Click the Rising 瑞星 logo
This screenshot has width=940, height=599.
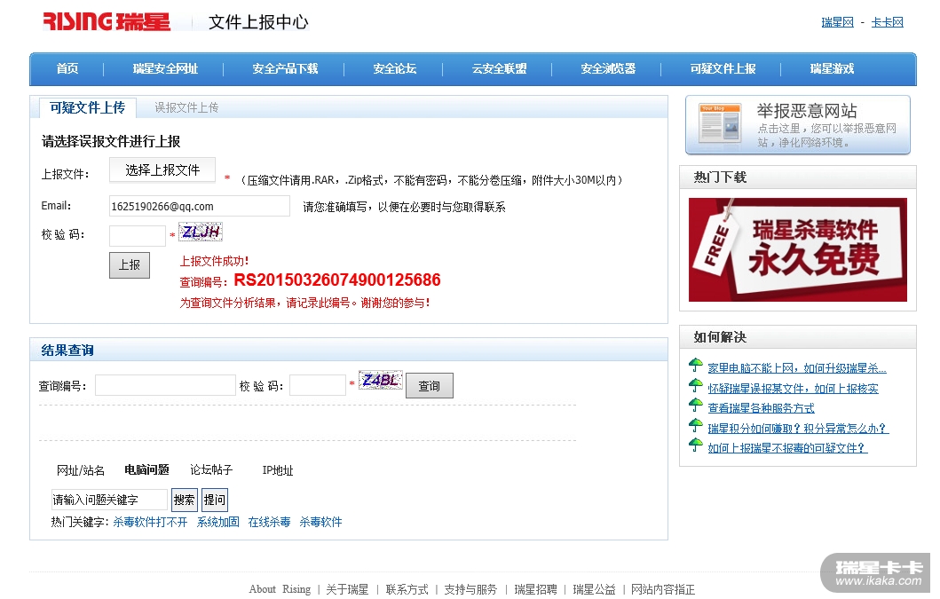click(107, 21)
